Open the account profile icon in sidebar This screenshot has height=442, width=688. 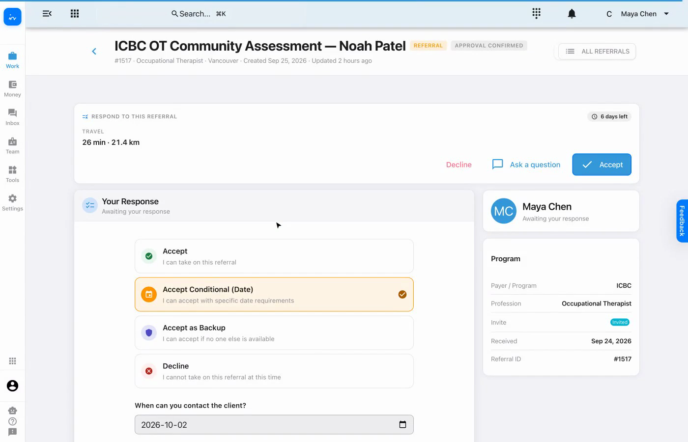tap(13, 386)
